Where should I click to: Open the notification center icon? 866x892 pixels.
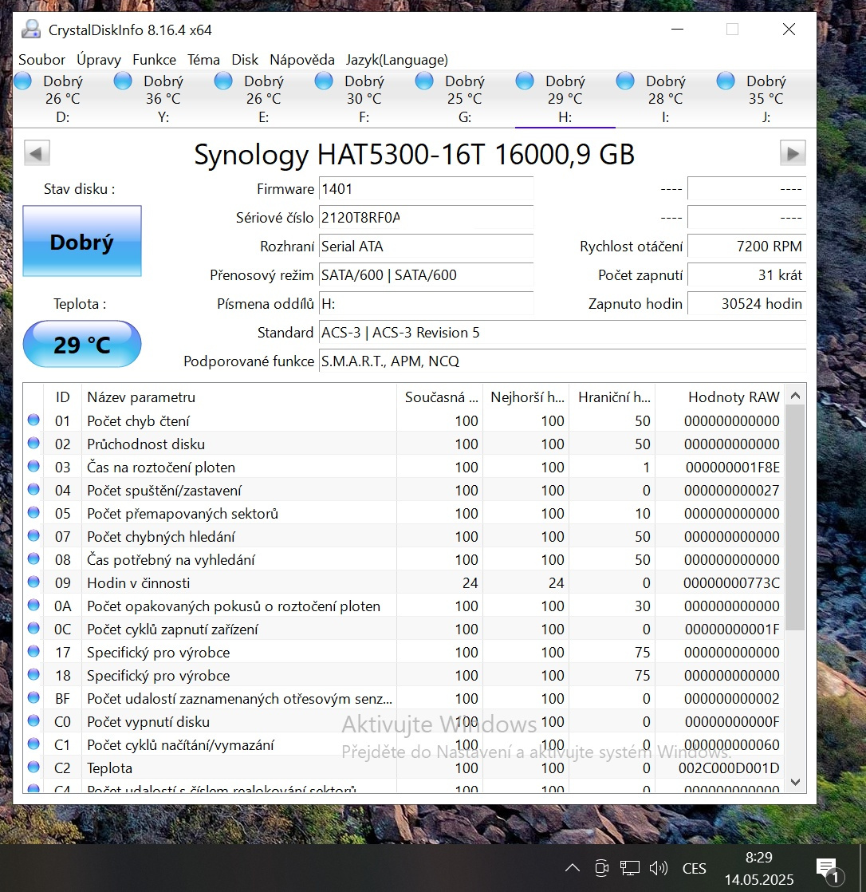(829, 869)
